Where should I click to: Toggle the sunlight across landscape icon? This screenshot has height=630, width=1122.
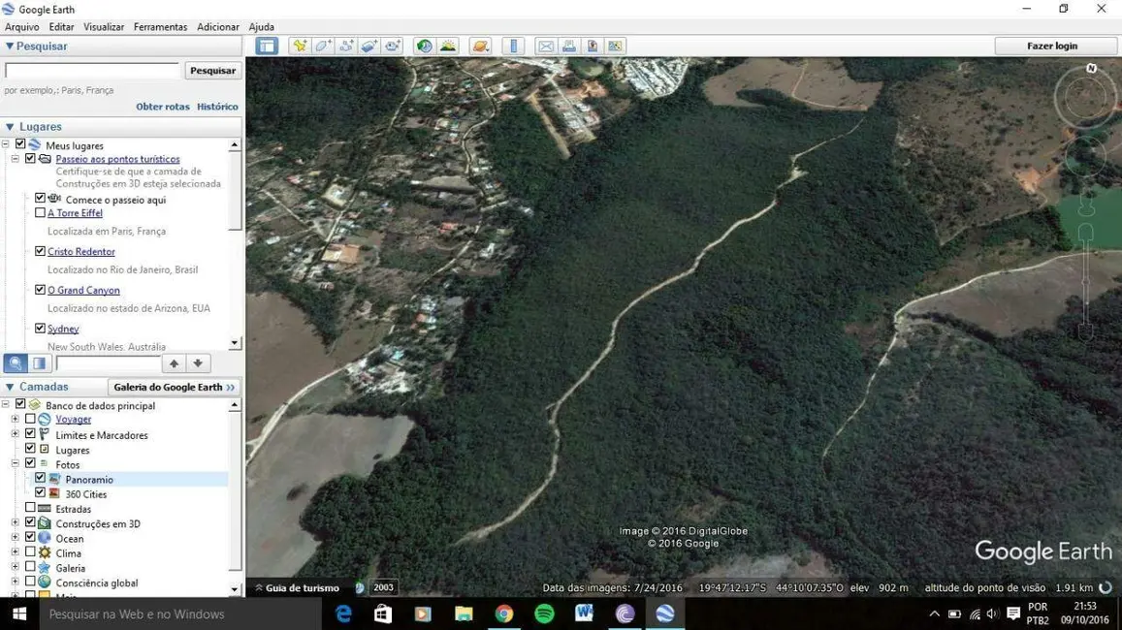coord(448,46)
